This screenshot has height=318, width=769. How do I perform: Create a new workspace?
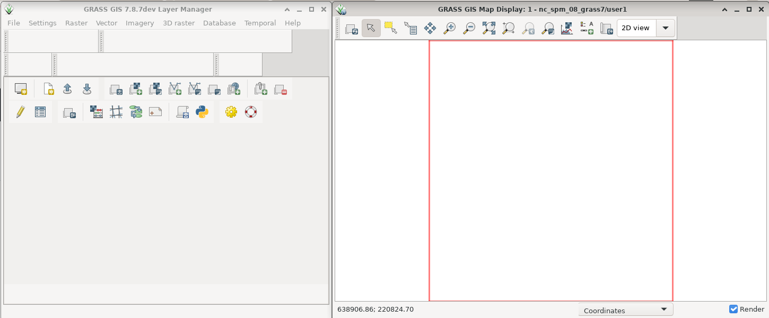[x=49, y=89]
